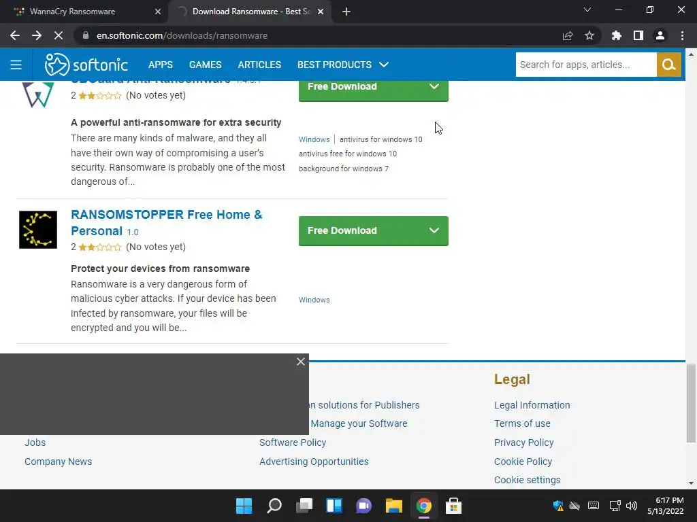Click scrollbar down arrow

tap(691, 483)
